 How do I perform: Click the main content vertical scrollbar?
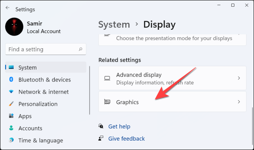click(252, 126)
